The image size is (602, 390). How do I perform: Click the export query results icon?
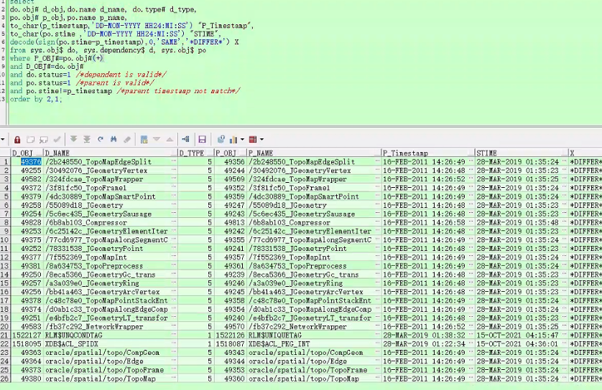pos(221,140)
